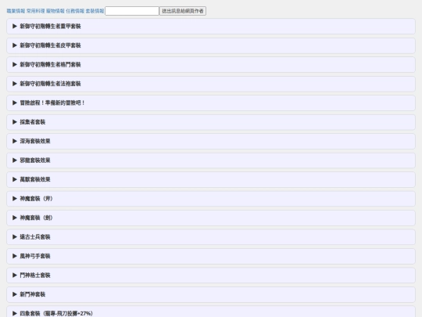Expand the 鬥神格士套裝 section
Screen dimensions: 422x317
(x=211, y=275)
